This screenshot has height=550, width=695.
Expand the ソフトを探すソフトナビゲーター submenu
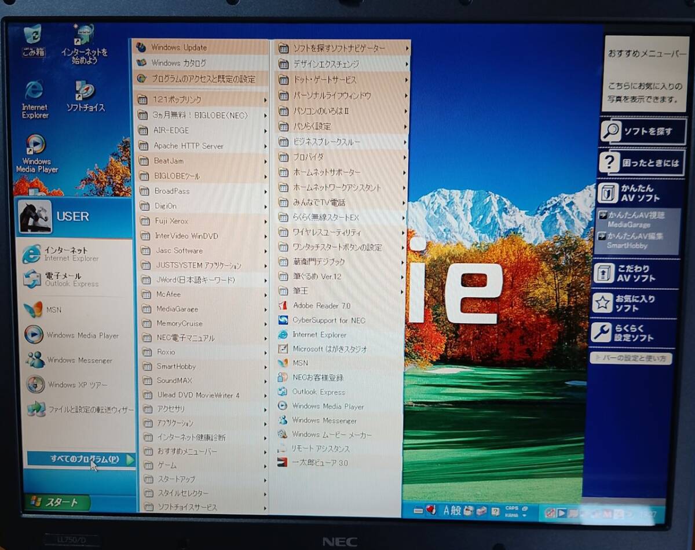tap(342, 48)
